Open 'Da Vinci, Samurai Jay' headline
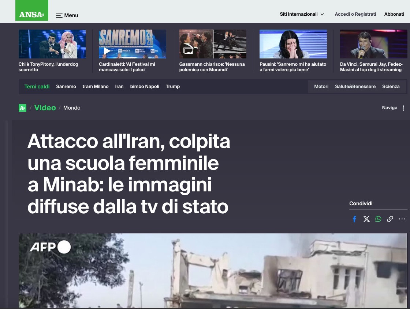This screenshot has height=309, width=410. tap(371, 67)
